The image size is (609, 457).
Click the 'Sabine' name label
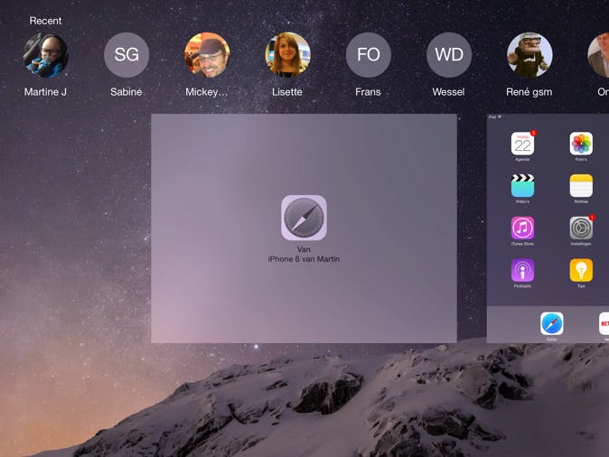click(x=126, y=92)
